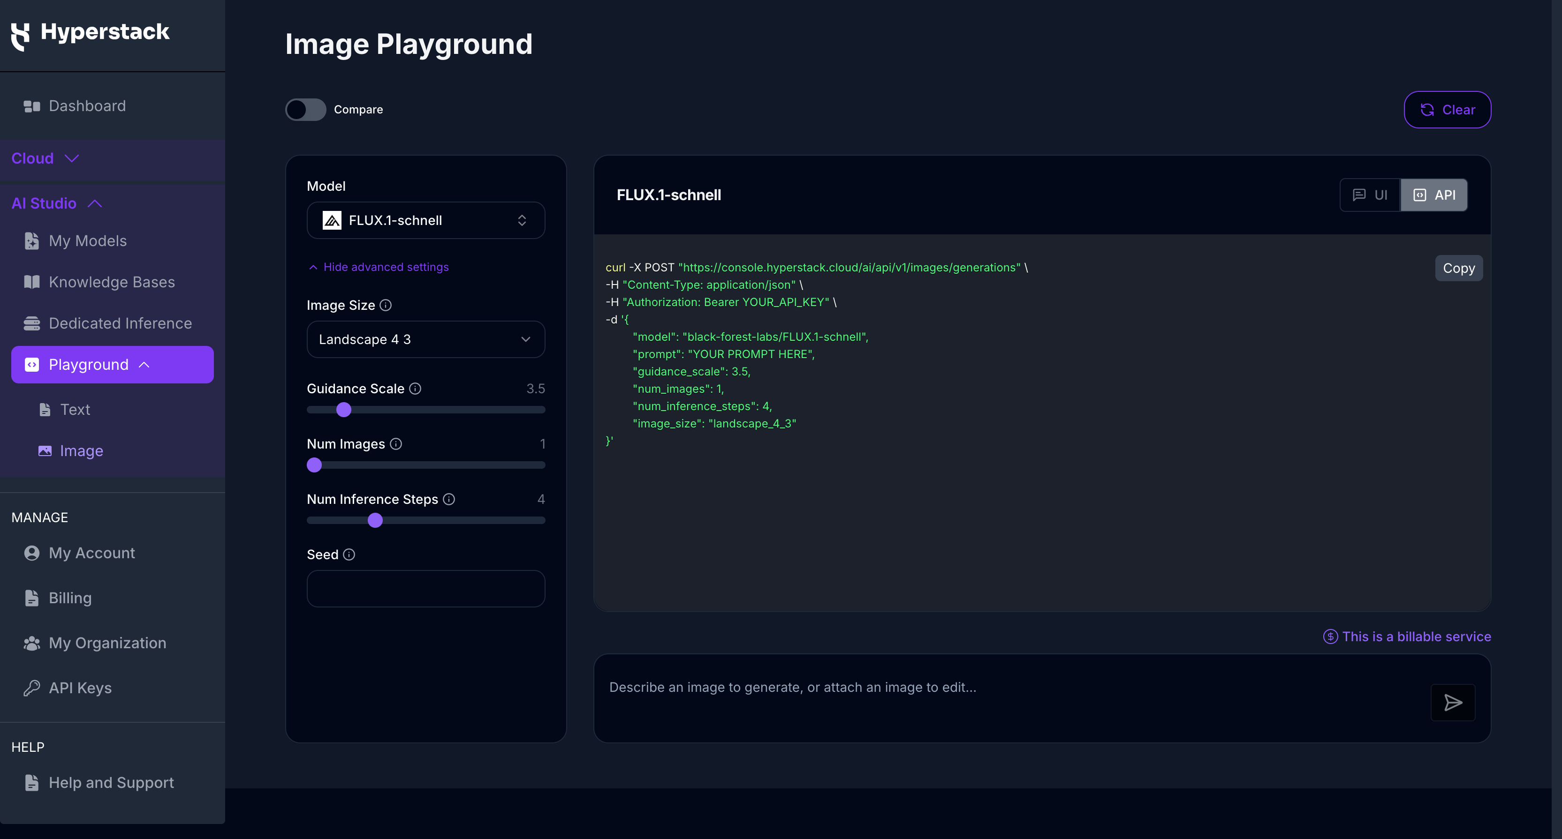Click the My Account user icon
The height and width of the screenshot is (839, 1562).
pos(31,553)
